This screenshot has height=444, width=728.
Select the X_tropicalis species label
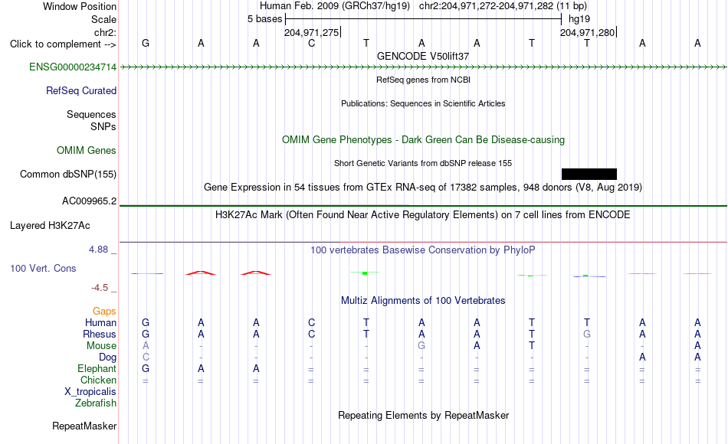90,392
